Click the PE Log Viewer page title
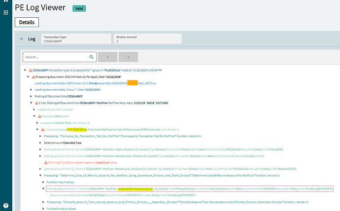The width and height of the screenshot is (340, 211). point(40,7)
